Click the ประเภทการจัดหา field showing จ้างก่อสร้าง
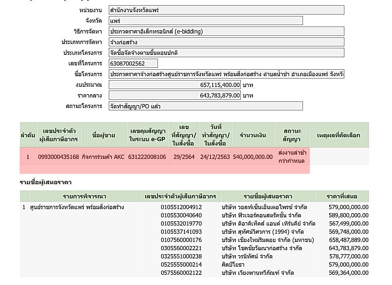This screenshot has width=392, height=285. point(226,42)
